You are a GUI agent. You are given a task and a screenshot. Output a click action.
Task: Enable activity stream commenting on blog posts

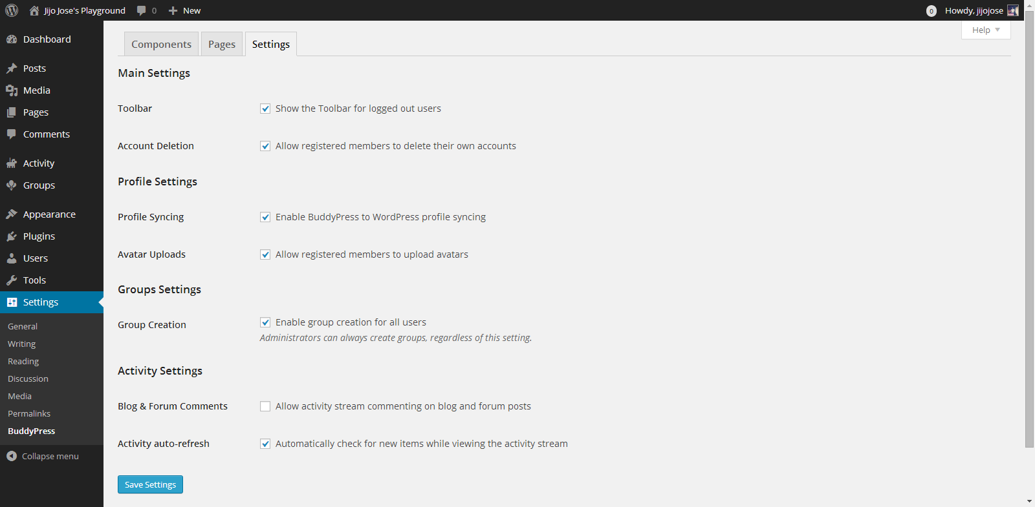point(265,406)
